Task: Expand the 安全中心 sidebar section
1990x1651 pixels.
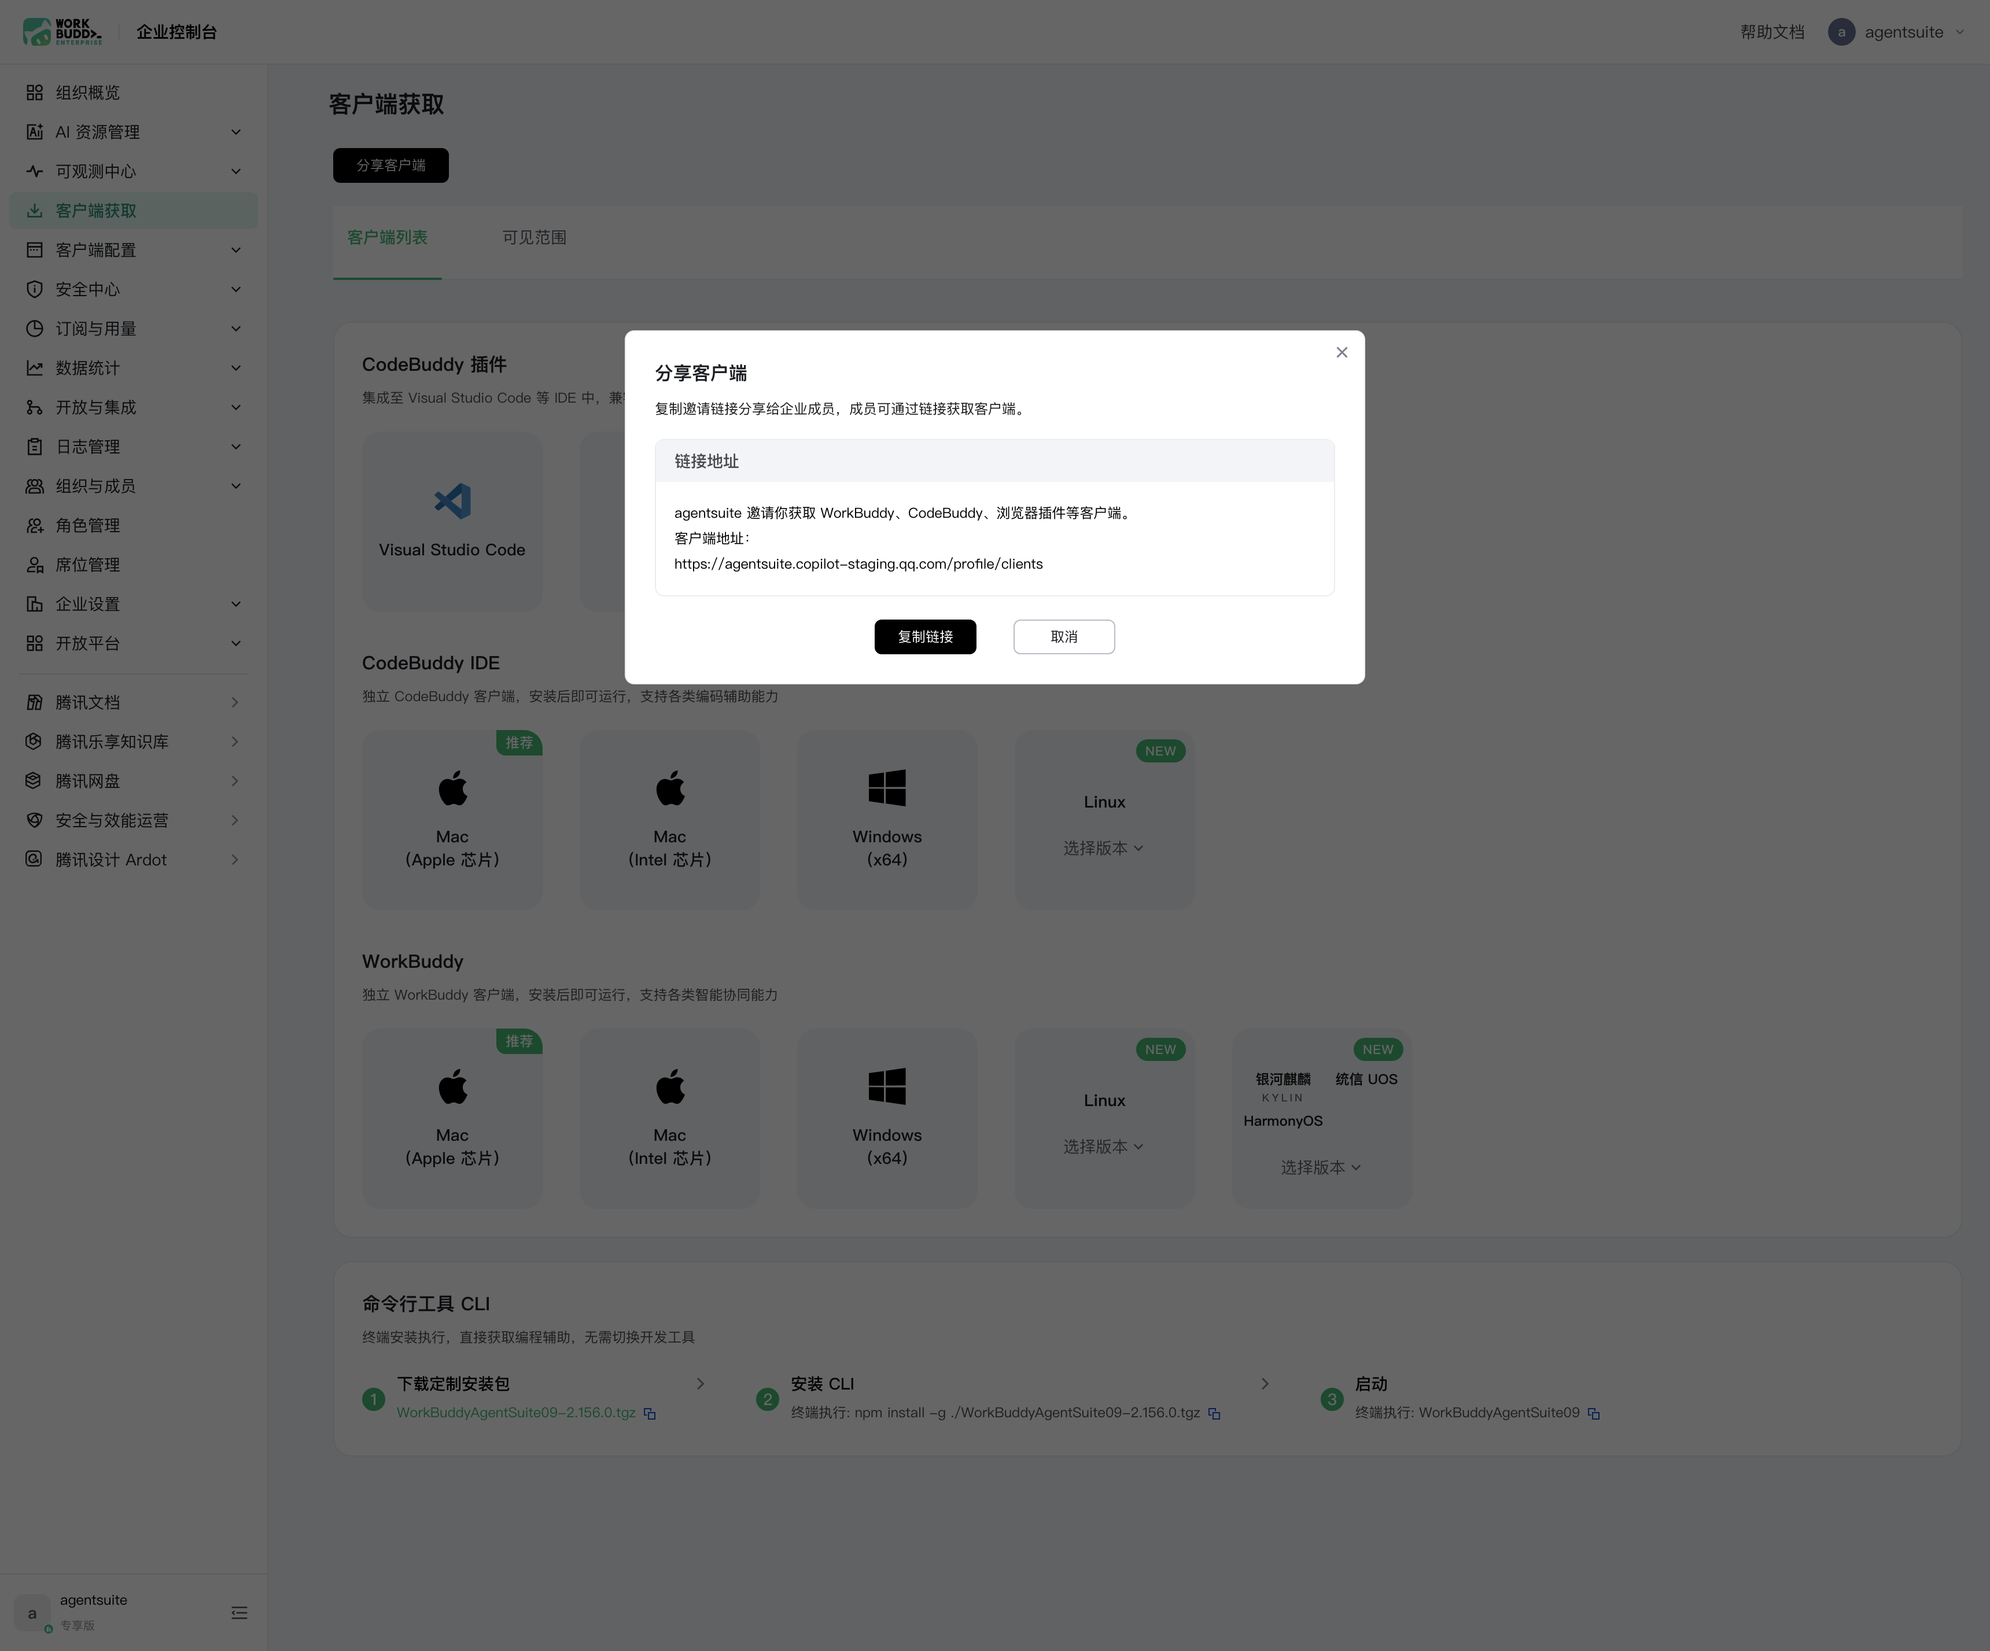Action: tap(132, 289)
